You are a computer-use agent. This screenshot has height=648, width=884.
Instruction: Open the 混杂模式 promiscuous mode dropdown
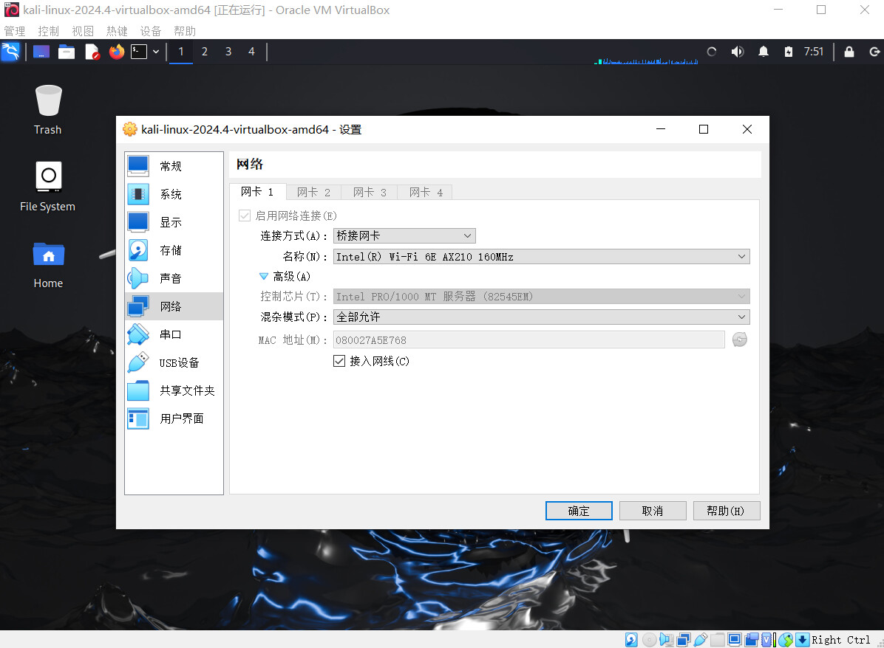pyautogui.click(x=541, y=317)
